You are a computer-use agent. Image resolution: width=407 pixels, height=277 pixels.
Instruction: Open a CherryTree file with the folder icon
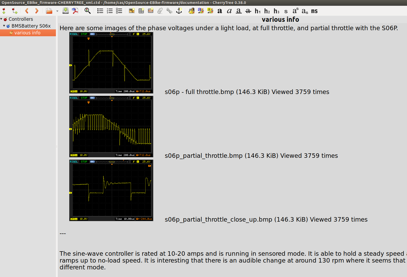click(49, 11)
